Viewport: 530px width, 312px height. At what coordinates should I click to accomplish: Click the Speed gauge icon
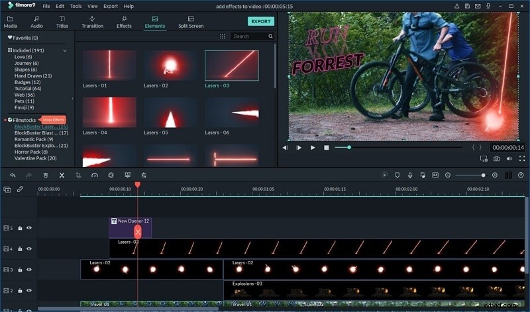coord(95,175)
